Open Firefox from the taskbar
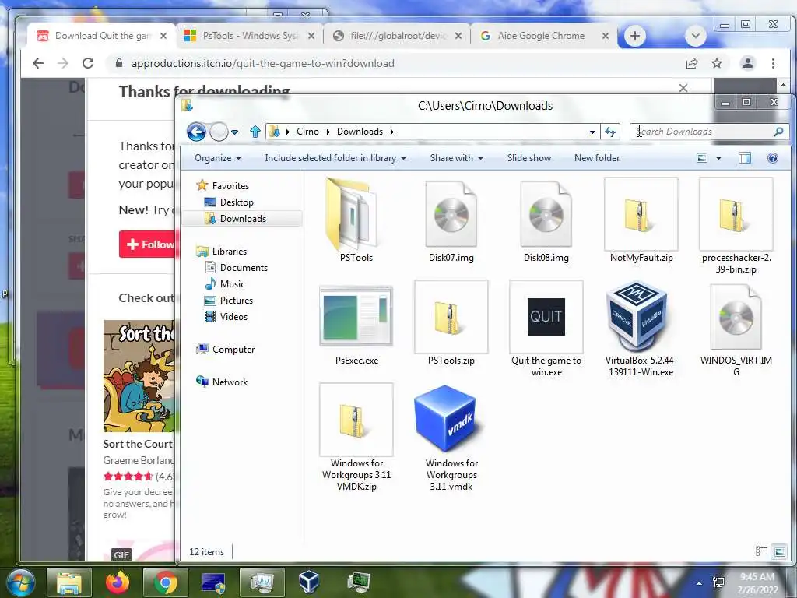The width and height of the screenshot is (797, 598). pos(117,582)
